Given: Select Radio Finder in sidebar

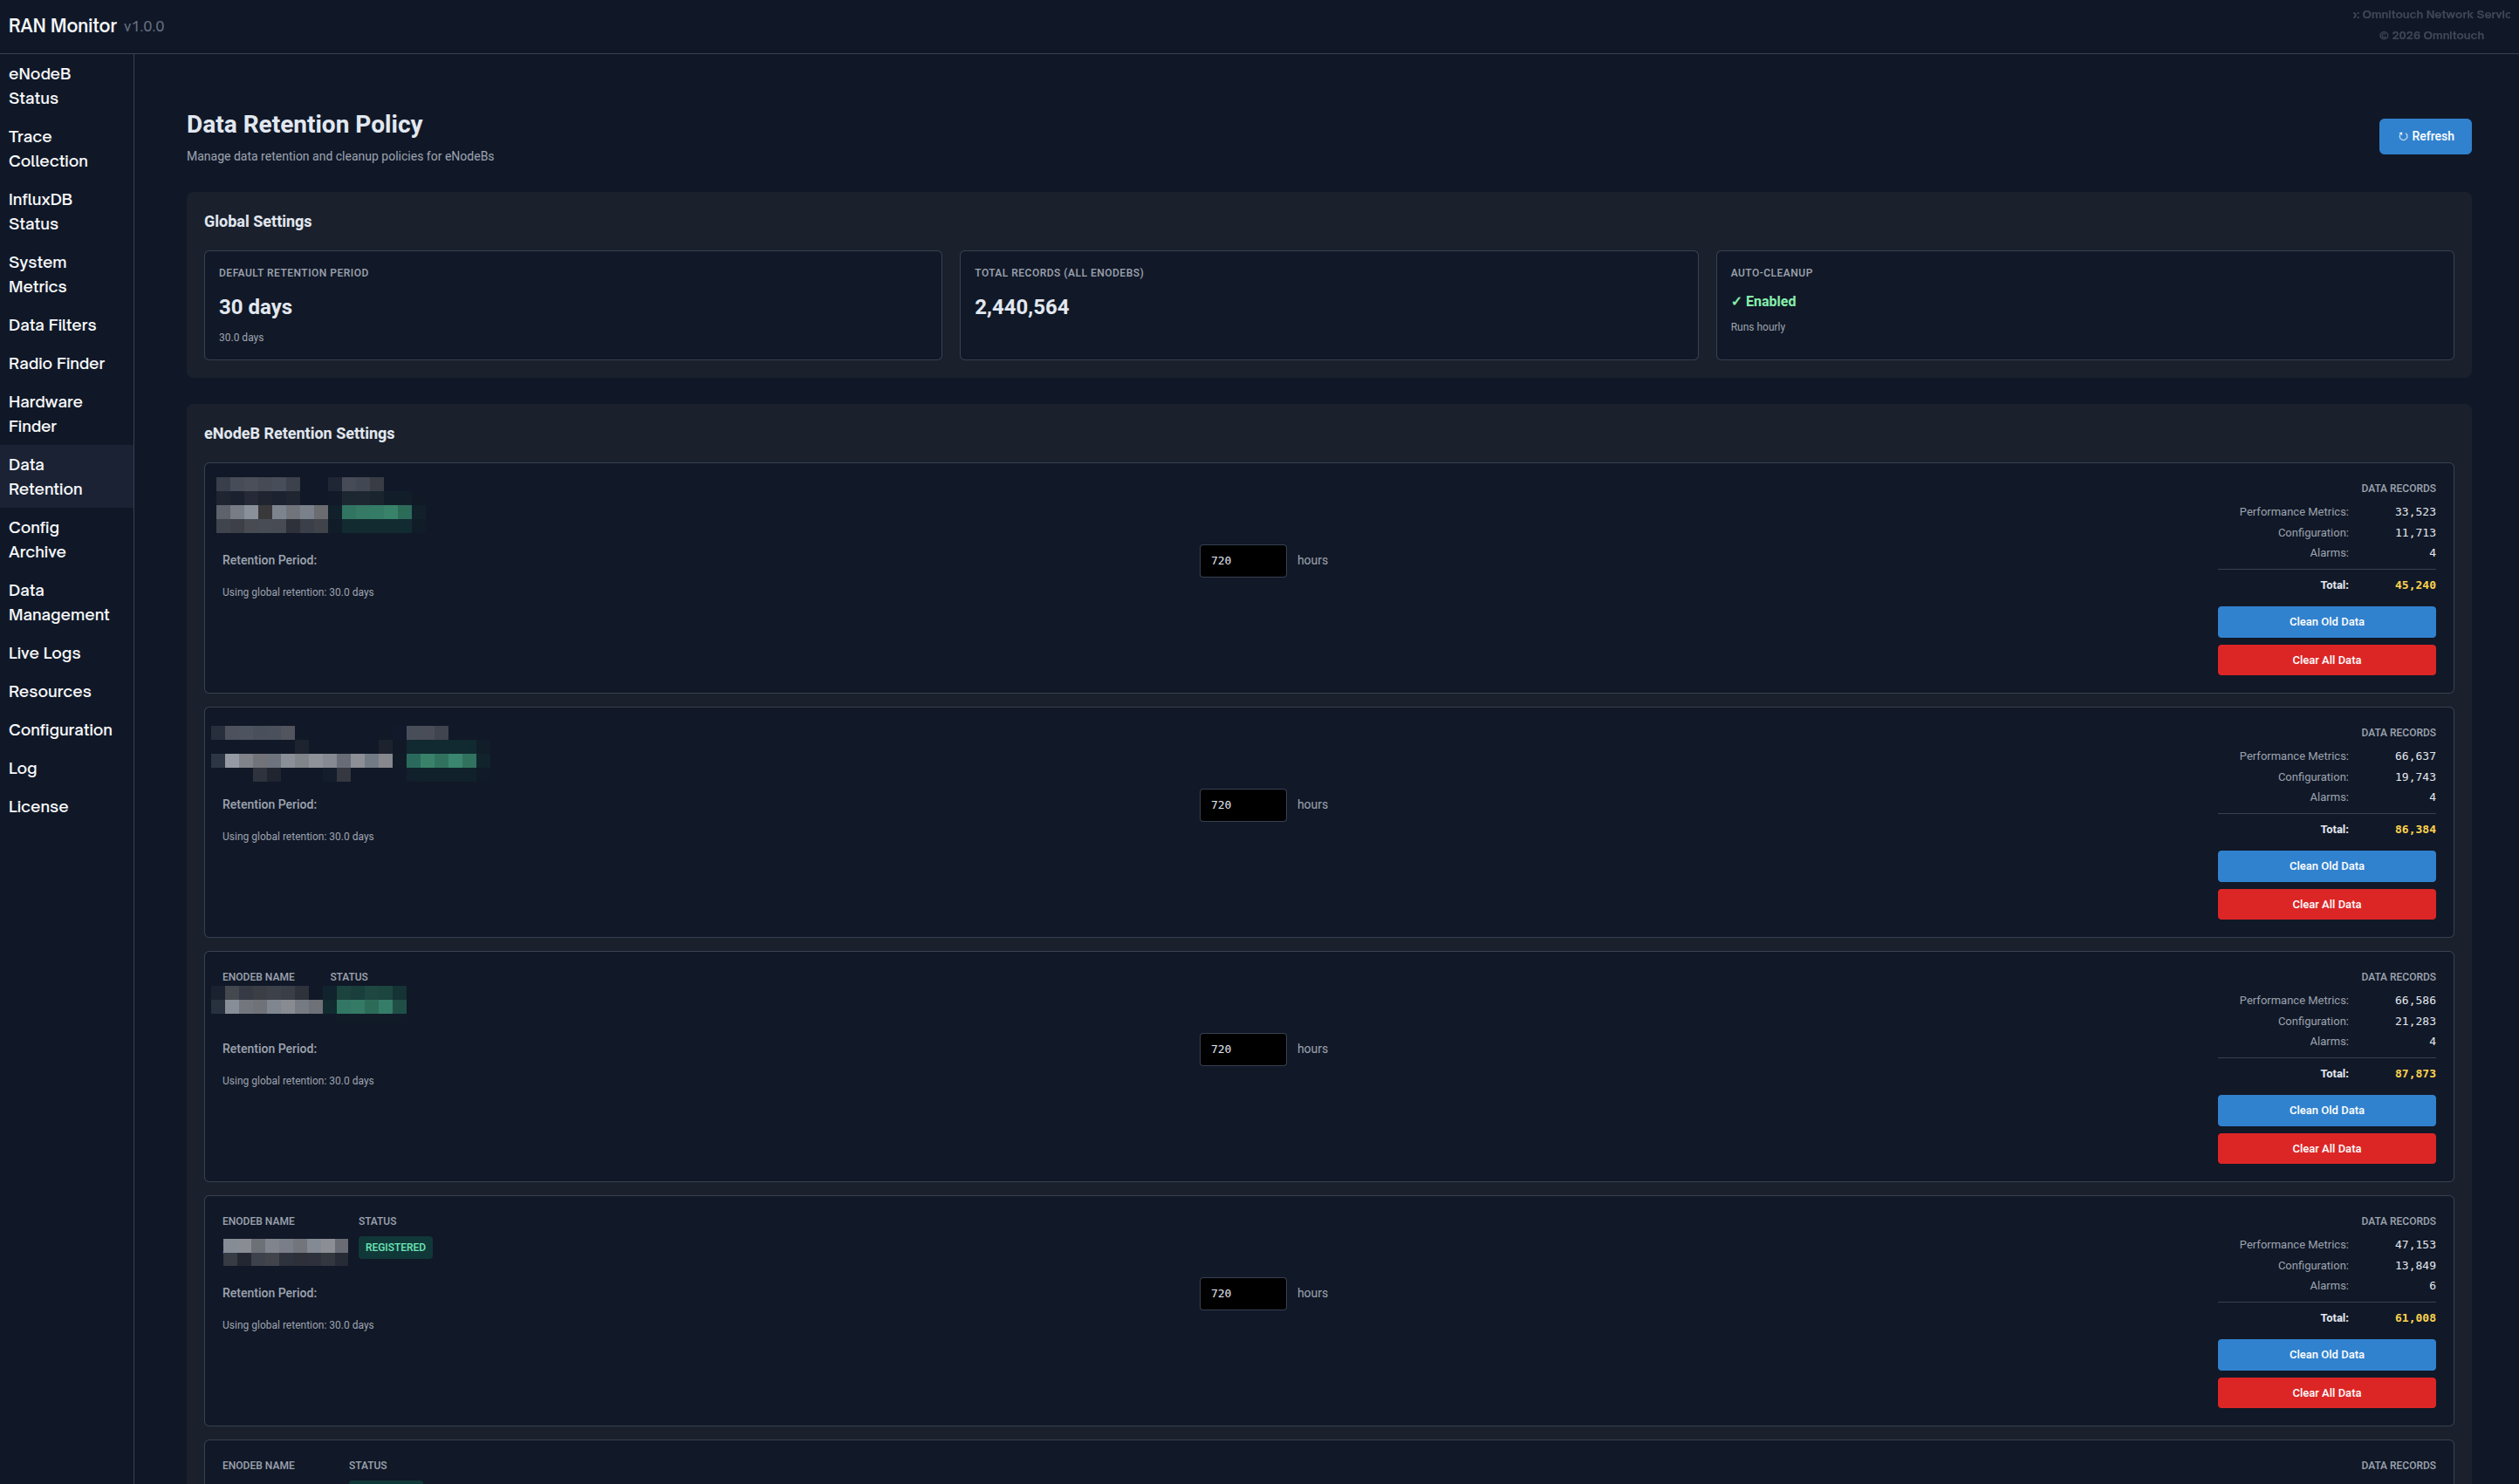Looking at the screenshot, I should (56, 363).
